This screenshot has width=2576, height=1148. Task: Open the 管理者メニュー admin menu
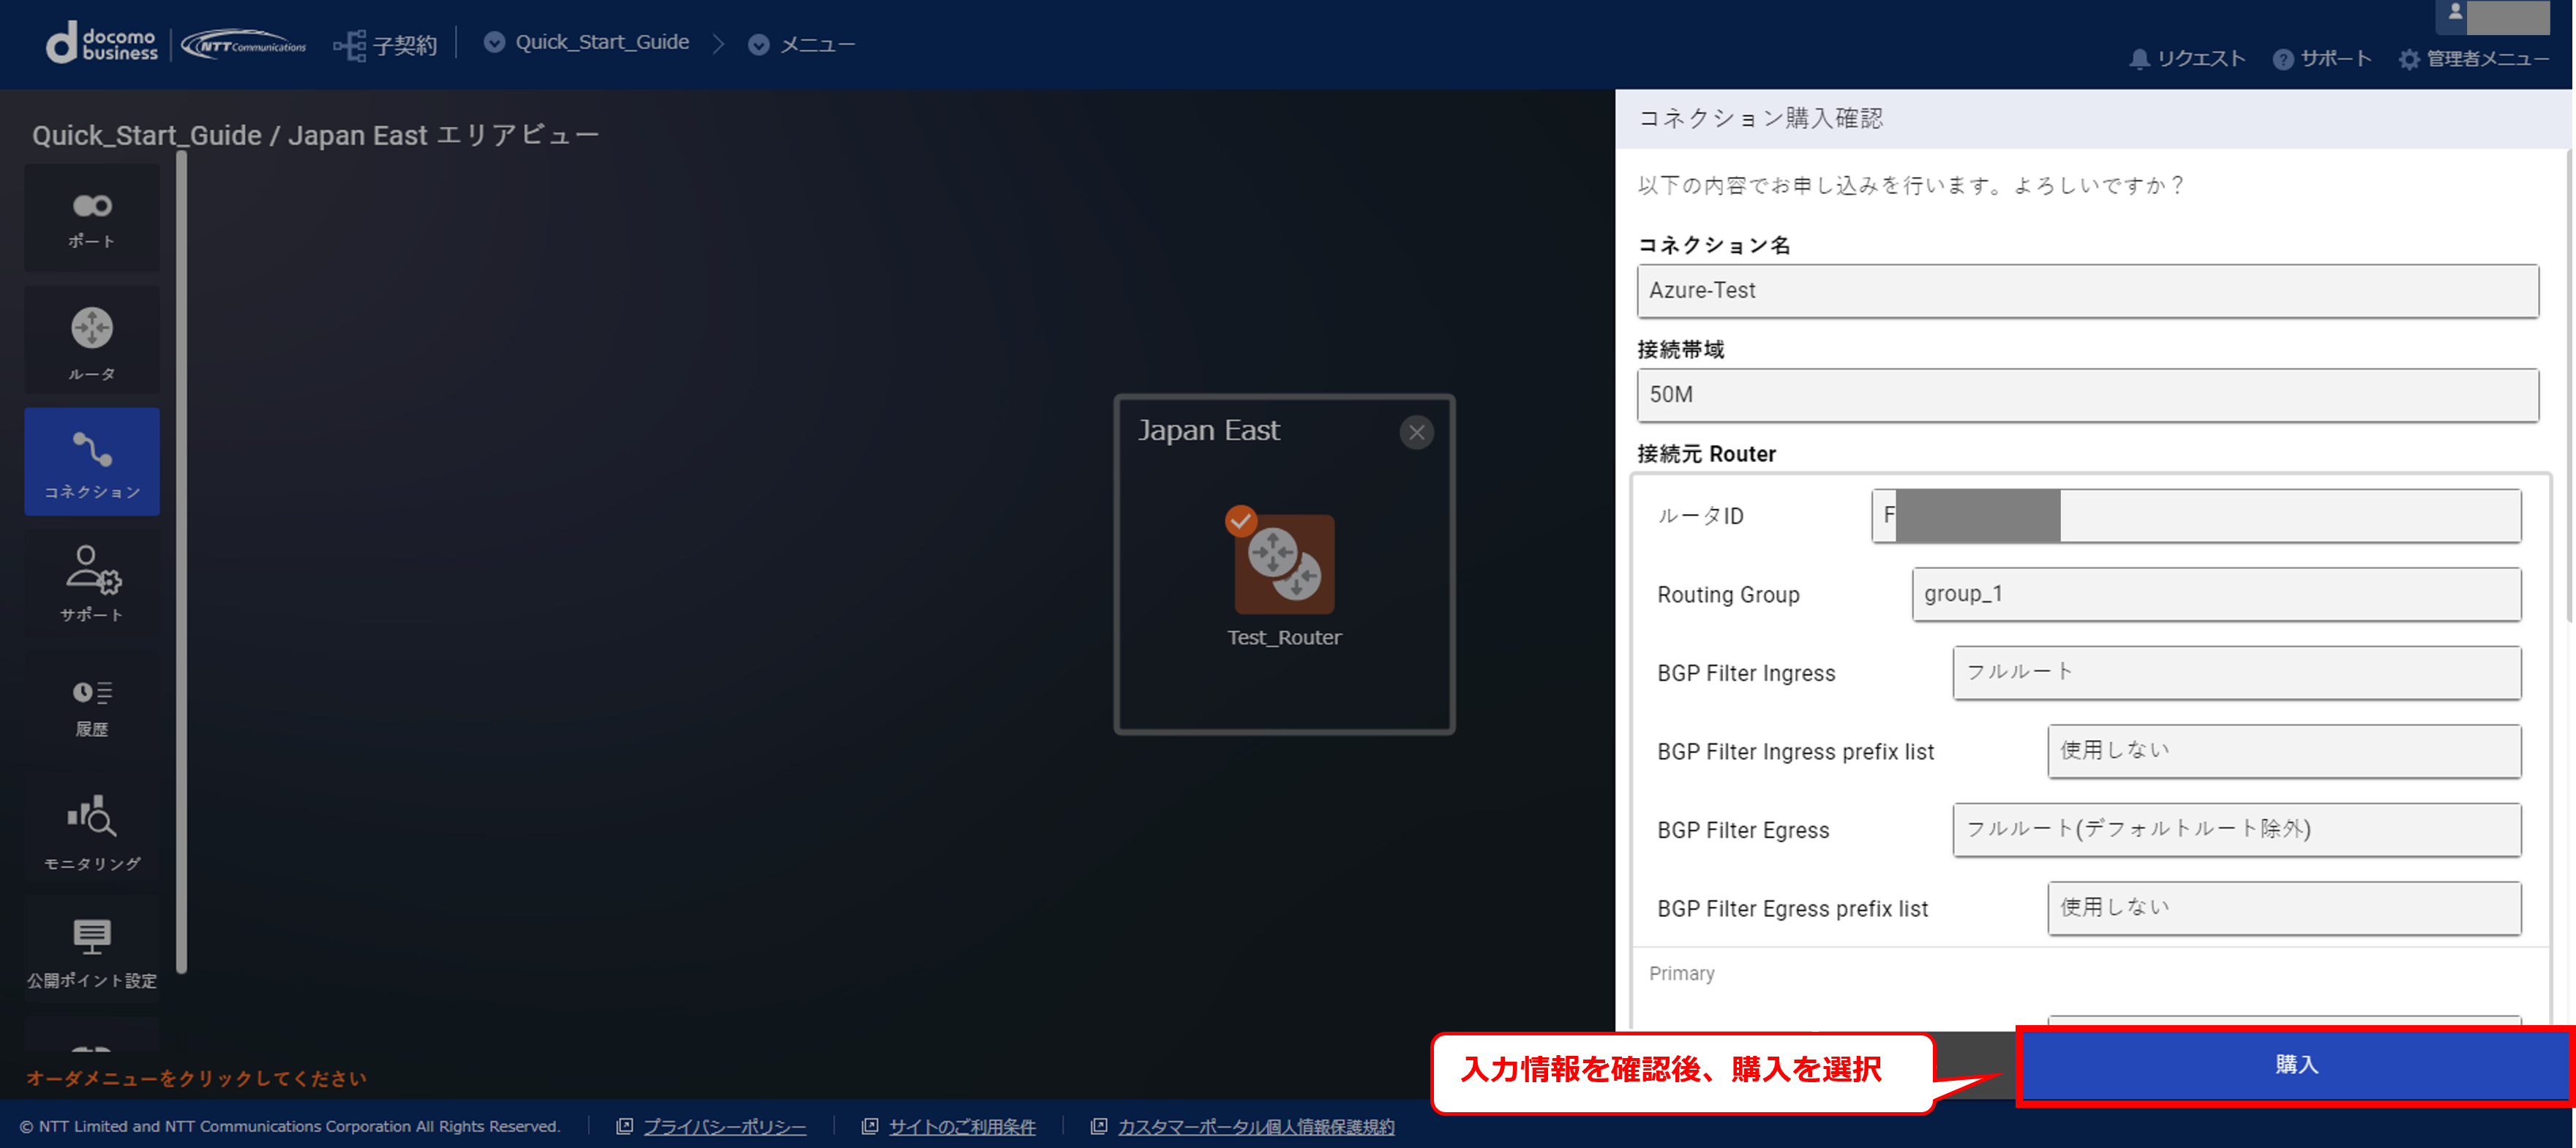click(2474, 59)
